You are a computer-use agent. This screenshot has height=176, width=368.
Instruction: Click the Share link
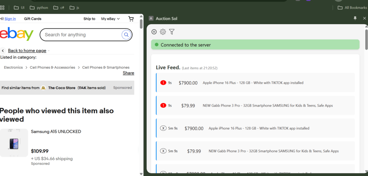pyautogui.click(x=128, y=73)
